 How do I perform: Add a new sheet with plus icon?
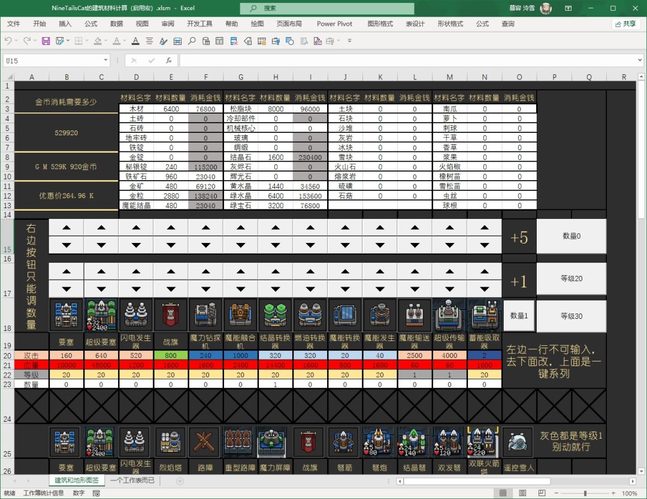[x=180, y=481]
